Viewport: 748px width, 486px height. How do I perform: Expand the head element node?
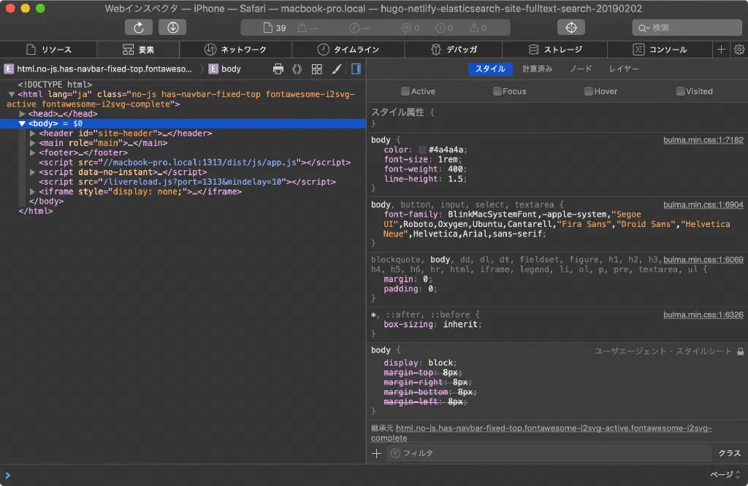click(23, 115)
